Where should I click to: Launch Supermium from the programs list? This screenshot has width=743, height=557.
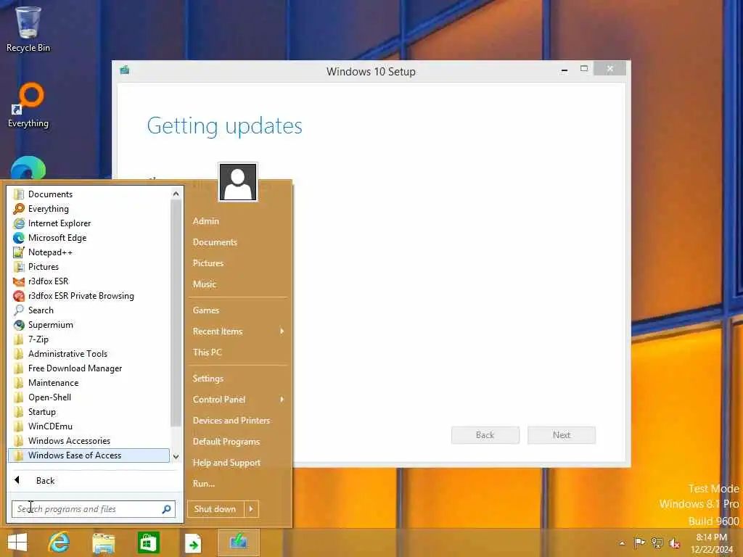click(x=89, y=325)
